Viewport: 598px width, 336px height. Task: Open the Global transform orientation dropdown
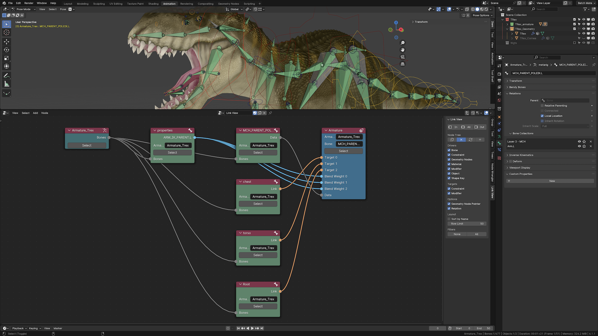click(235, 9)
